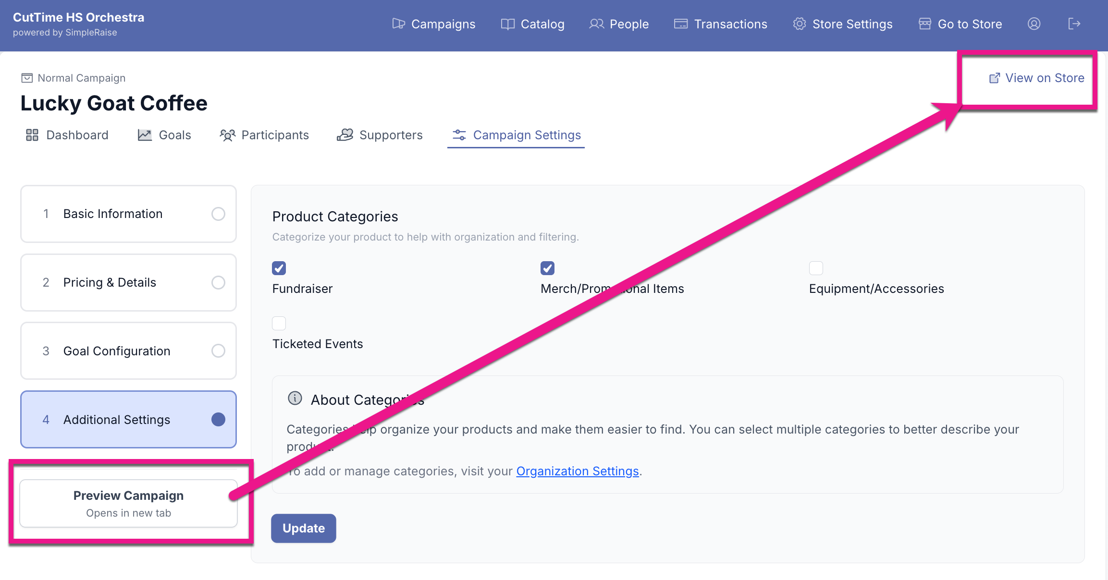Click the View on Store external-link icon
This screenshot has width=1108, height=580.
(994, 78)
